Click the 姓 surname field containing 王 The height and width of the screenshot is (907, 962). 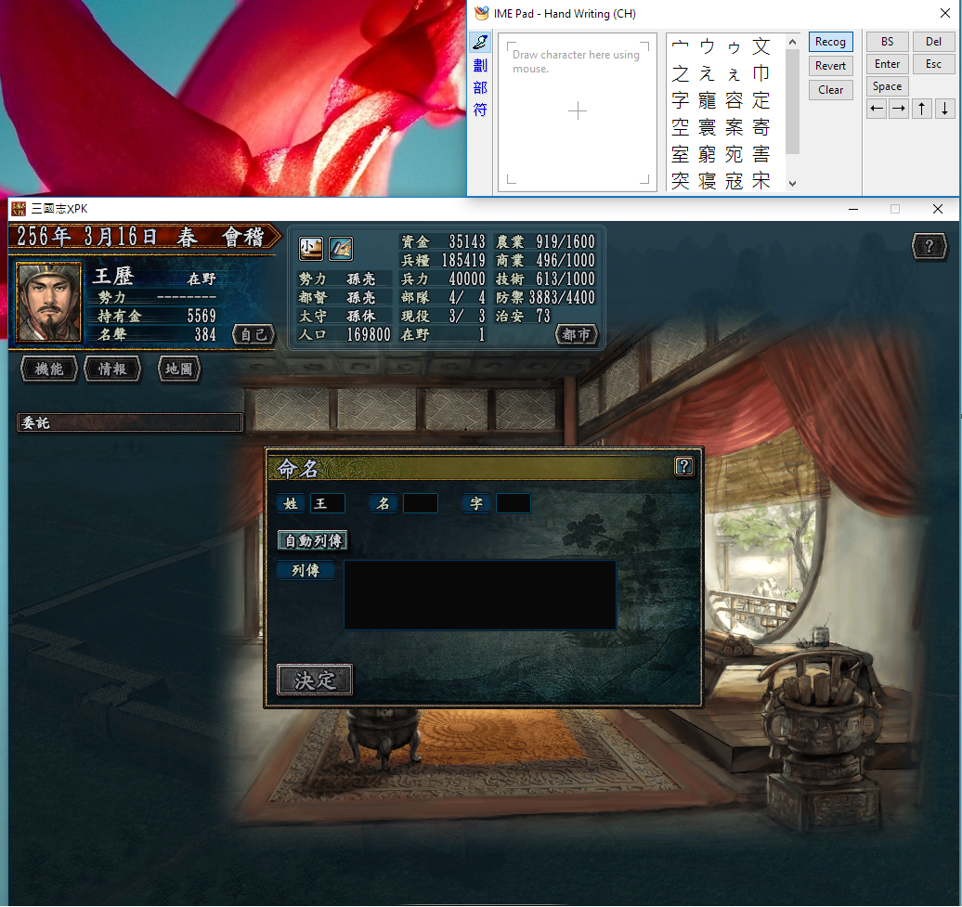[328, 503]
